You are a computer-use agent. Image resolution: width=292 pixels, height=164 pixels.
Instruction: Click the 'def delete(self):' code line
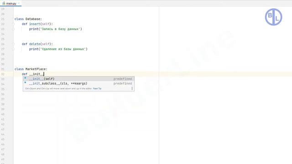pos(37,44)
